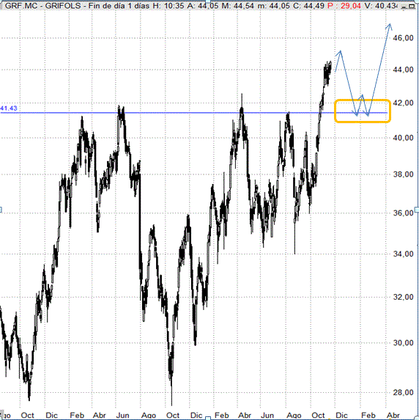The height and width of the screenshot is (420, 419).
Task: Minimize the GRIFOLS chart window
Action: pyautogui.click(x=404, y=7)
